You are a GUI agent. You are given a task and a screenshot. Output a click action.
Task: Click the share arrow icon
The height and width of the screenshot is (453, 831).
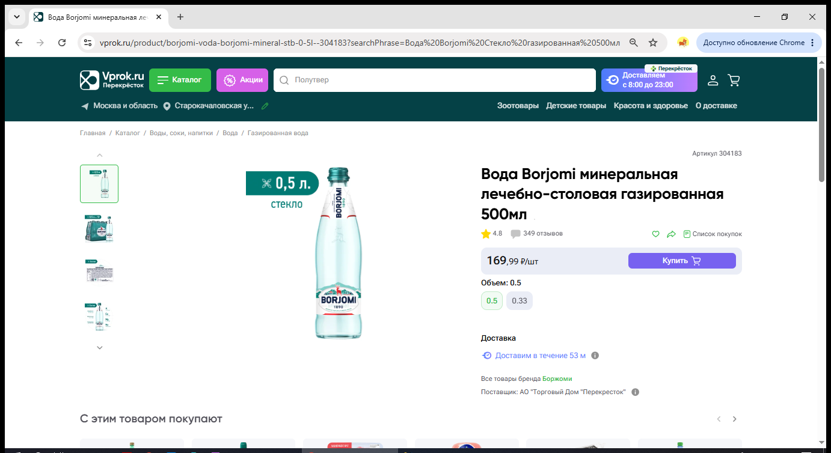(672, 234)
